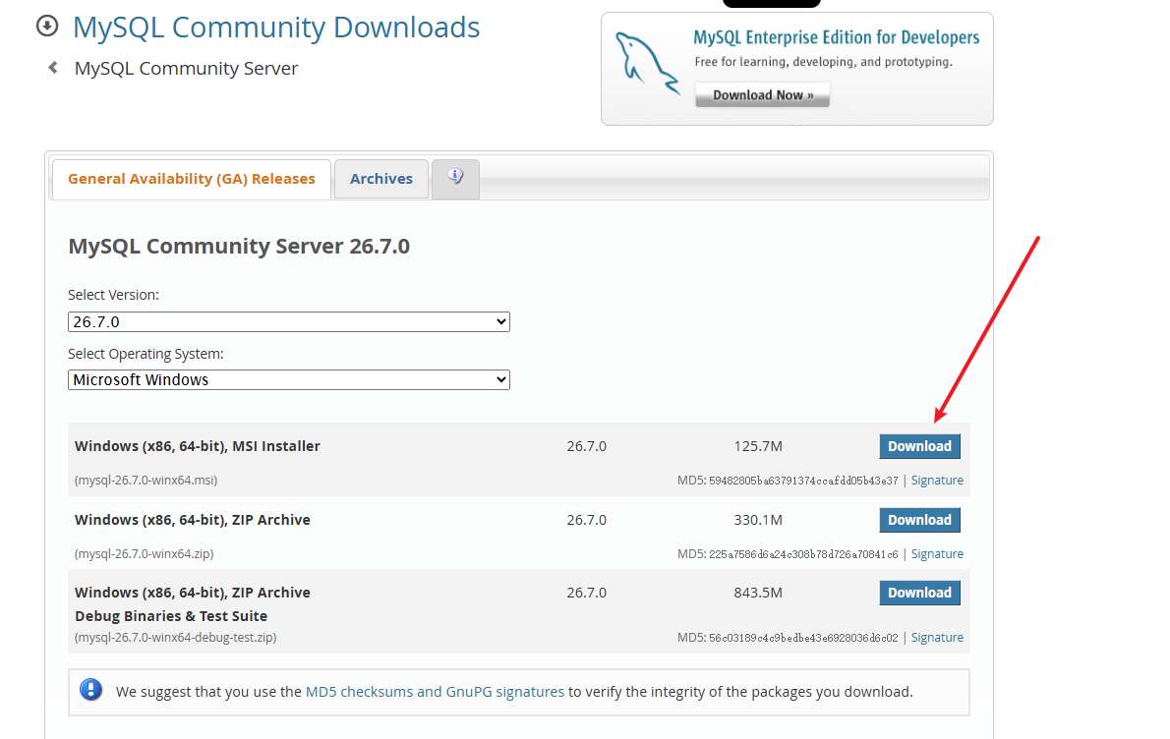
Task: Download the Debug Binaries & Test Suite
Action: [919, 593]
